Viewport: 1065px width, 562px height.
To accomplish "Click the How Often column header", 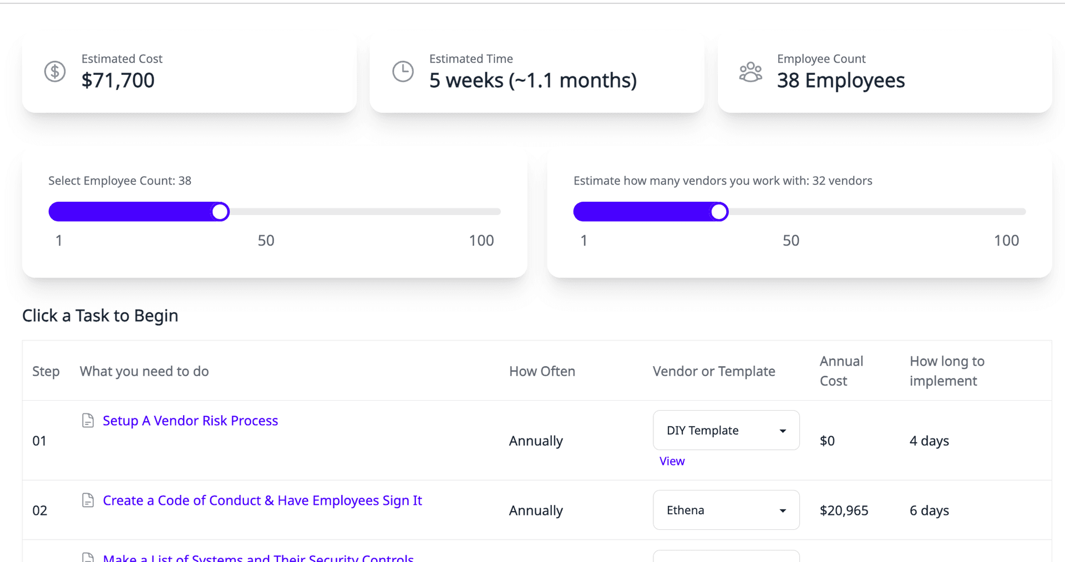I will (x=542, y=371).
